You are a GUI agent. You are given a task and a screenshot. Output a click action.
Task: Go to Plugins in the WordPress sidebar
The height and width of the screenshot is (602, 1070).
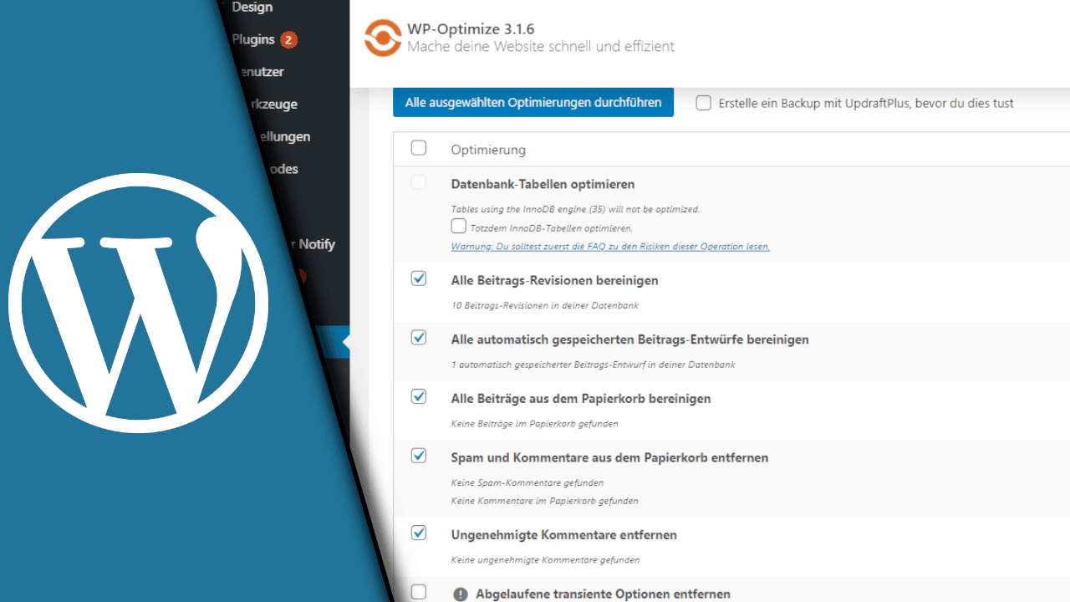click(253, 39)
